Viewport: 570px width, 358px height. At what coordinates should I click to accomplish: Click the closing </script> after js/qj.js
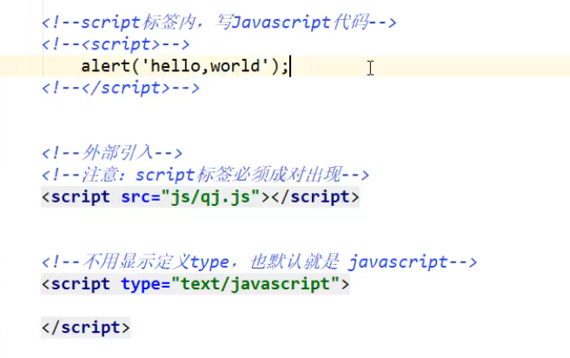tap(315, 197)
